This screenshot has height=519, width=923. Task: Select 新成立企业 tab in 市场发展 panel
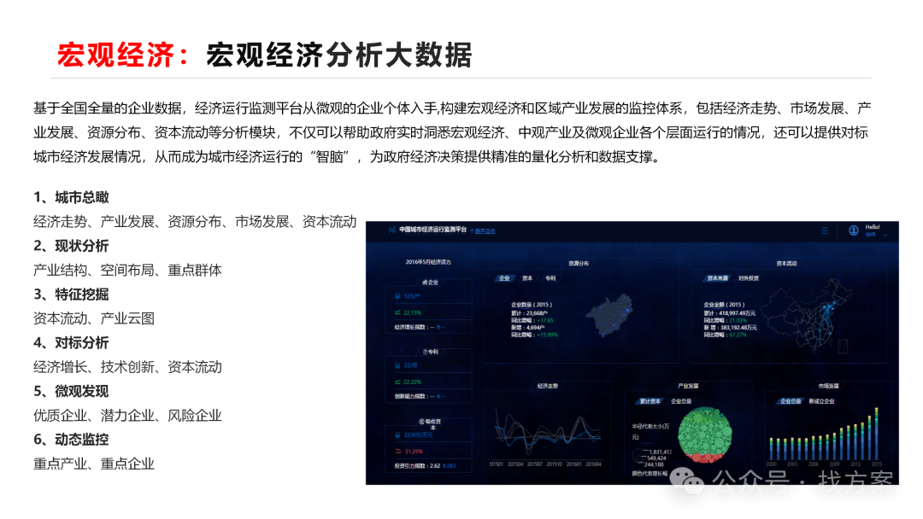(x=822, y=401)
